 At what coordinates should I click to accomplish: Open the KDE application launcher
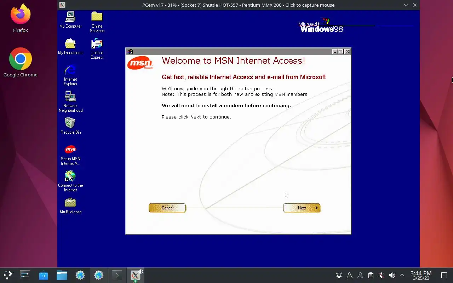(8, 275)
